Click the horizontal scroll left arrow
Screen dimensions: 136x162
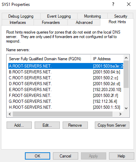click(x=10, y=114)
